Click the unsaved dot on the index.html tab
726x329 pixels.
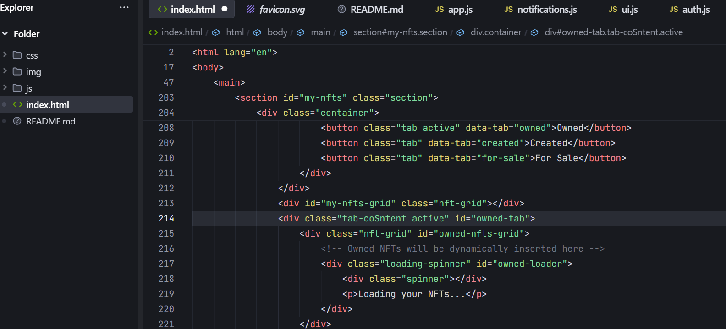[x=225, y=9]
